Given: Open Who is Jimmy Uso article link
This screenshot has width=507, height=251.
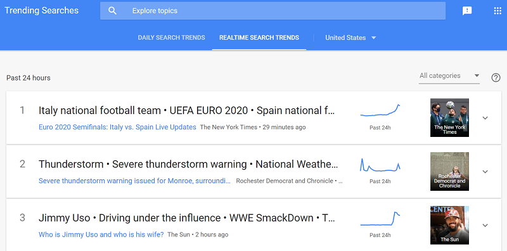Looking at the screenshot, I should 101,235.
